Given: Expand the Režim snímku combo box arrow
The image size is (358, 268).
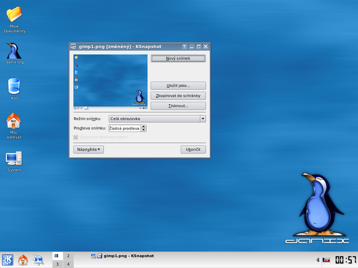Looking at the screenshot, I should (x=202, y=119).
